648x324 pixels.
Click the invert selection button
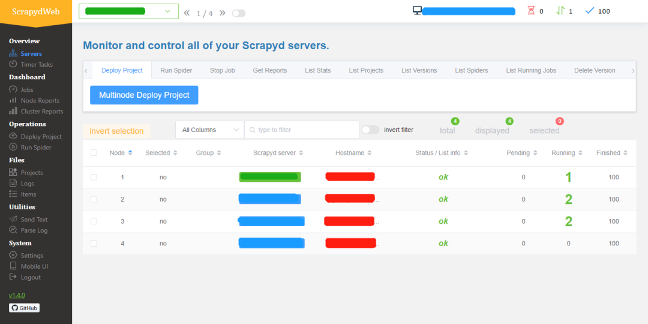(116, 131)
